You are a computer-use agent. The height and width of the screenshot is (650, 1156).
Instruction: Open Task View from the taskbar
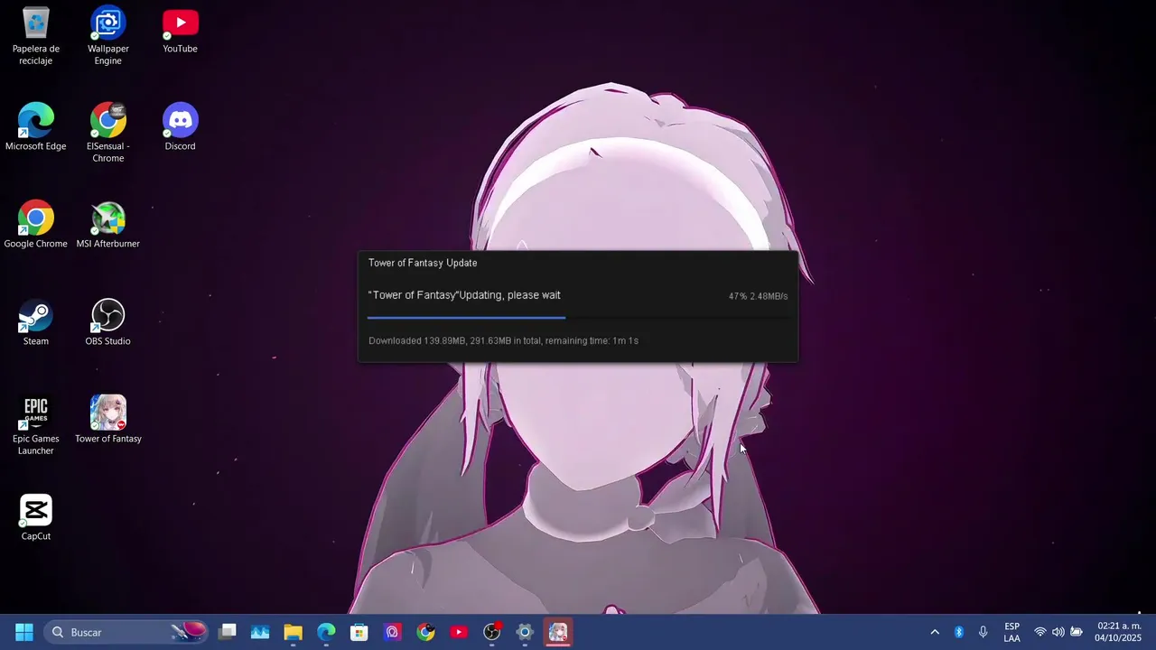(228, 632)
